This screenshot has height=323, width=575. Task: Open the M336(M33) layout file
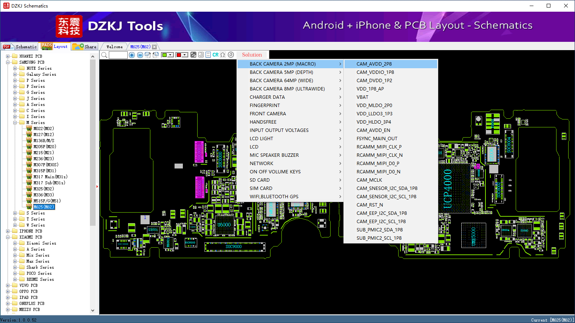[43, 195]
